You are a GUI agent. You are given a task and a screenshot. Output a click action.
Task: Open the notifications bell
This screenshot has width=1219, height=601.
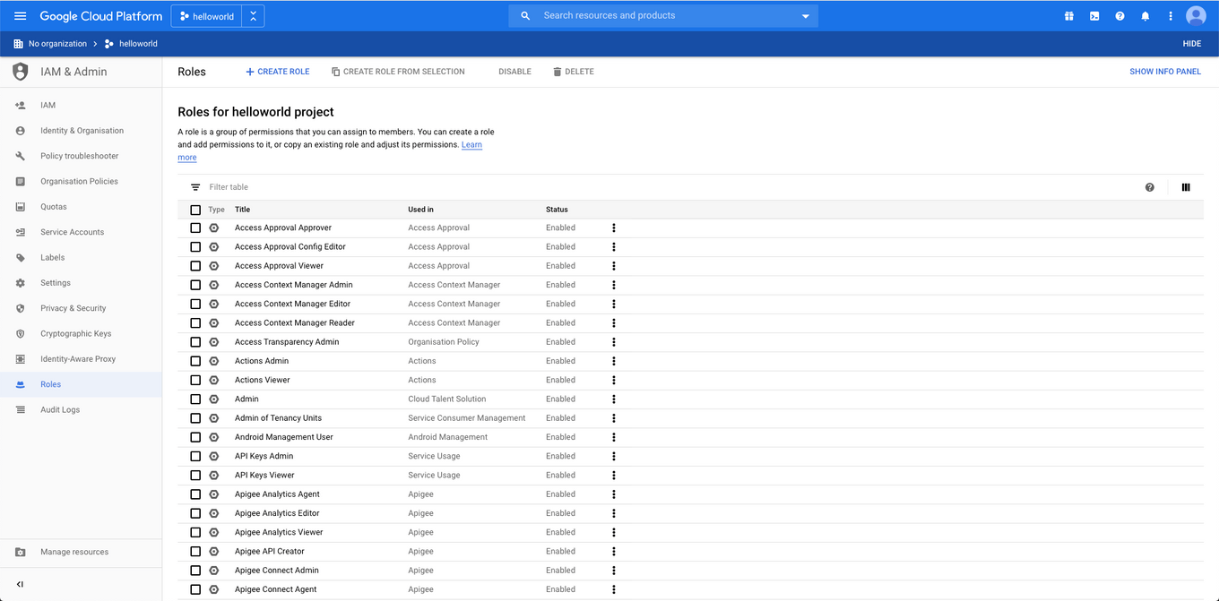pyautogui.click(x=1145, y=16)
